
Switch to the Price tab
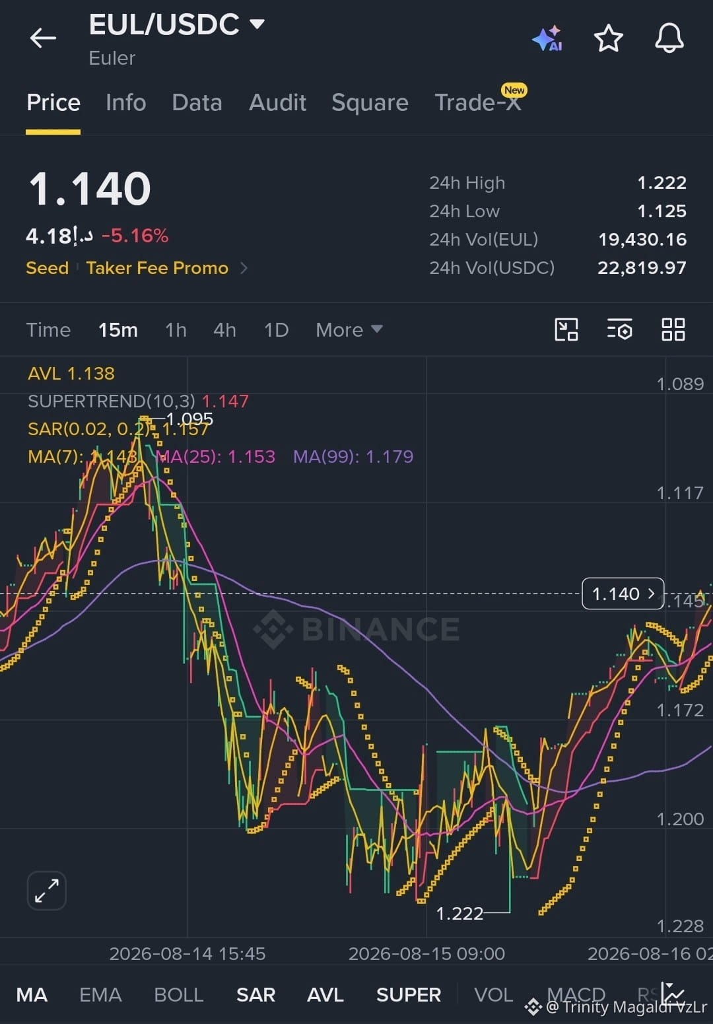(x=53, y=102)
